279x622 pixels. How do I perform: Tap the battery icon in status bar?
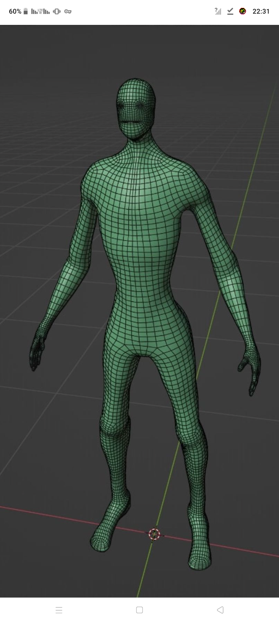[x=26, y=12]
